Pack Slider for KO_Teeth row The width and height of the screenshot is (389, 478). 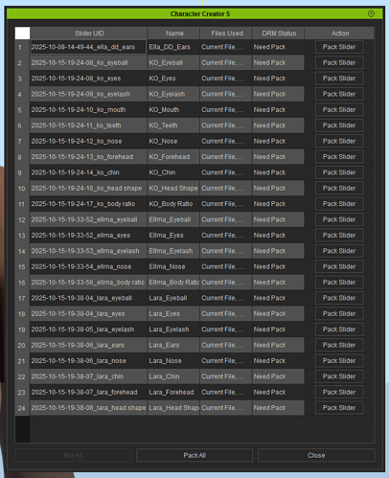pyautogui.click(x=339, y=125)
